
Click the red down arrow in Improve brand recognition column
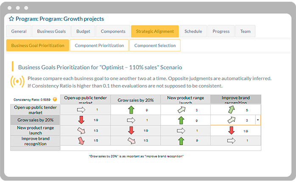pyautogui.click(x=232, y=130)
